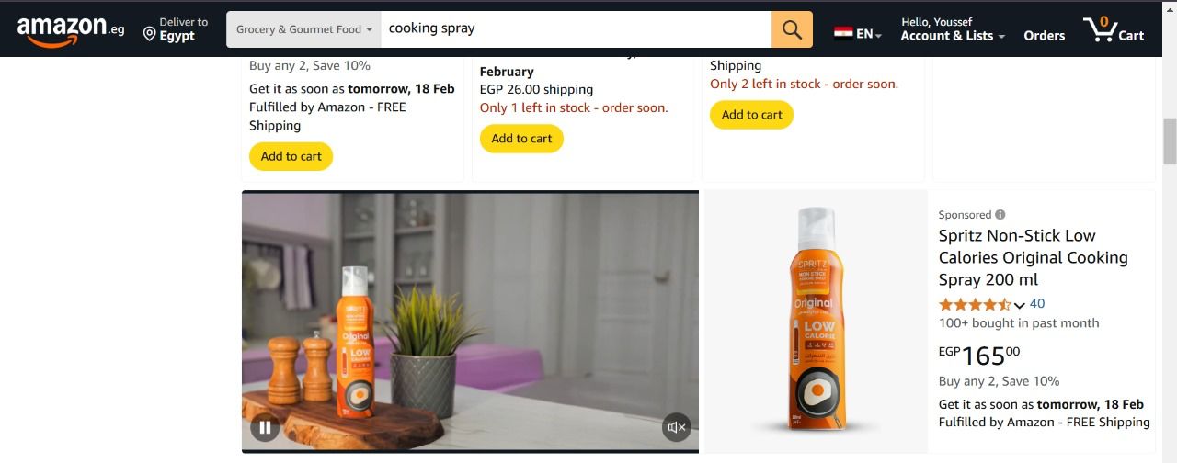The image size is (1177, 463).
Task: Click the Sponsored info icon
Action: point(1000,215)
